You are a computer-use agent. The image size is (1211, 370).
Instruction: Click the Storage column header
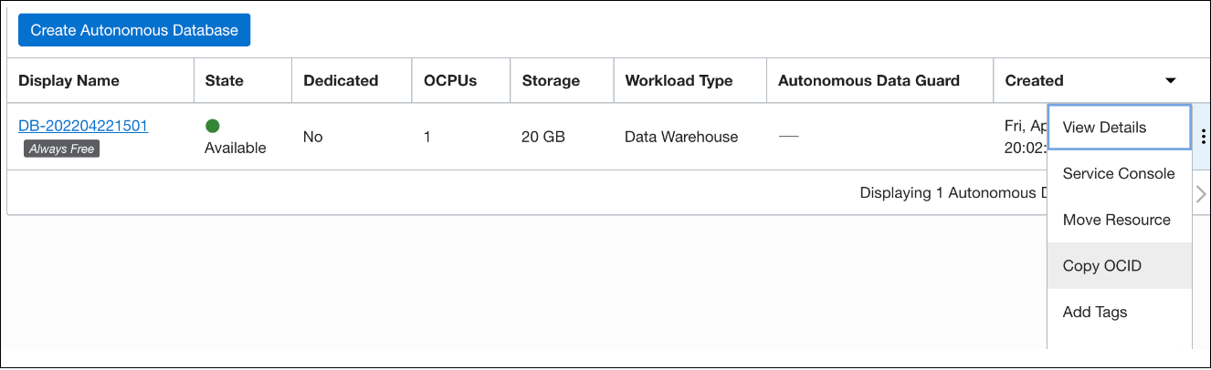coord(551,80)
